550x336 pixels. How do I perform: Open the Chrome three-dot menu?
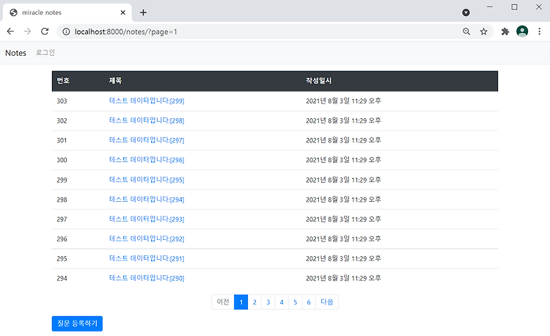(x=540, y=32)
